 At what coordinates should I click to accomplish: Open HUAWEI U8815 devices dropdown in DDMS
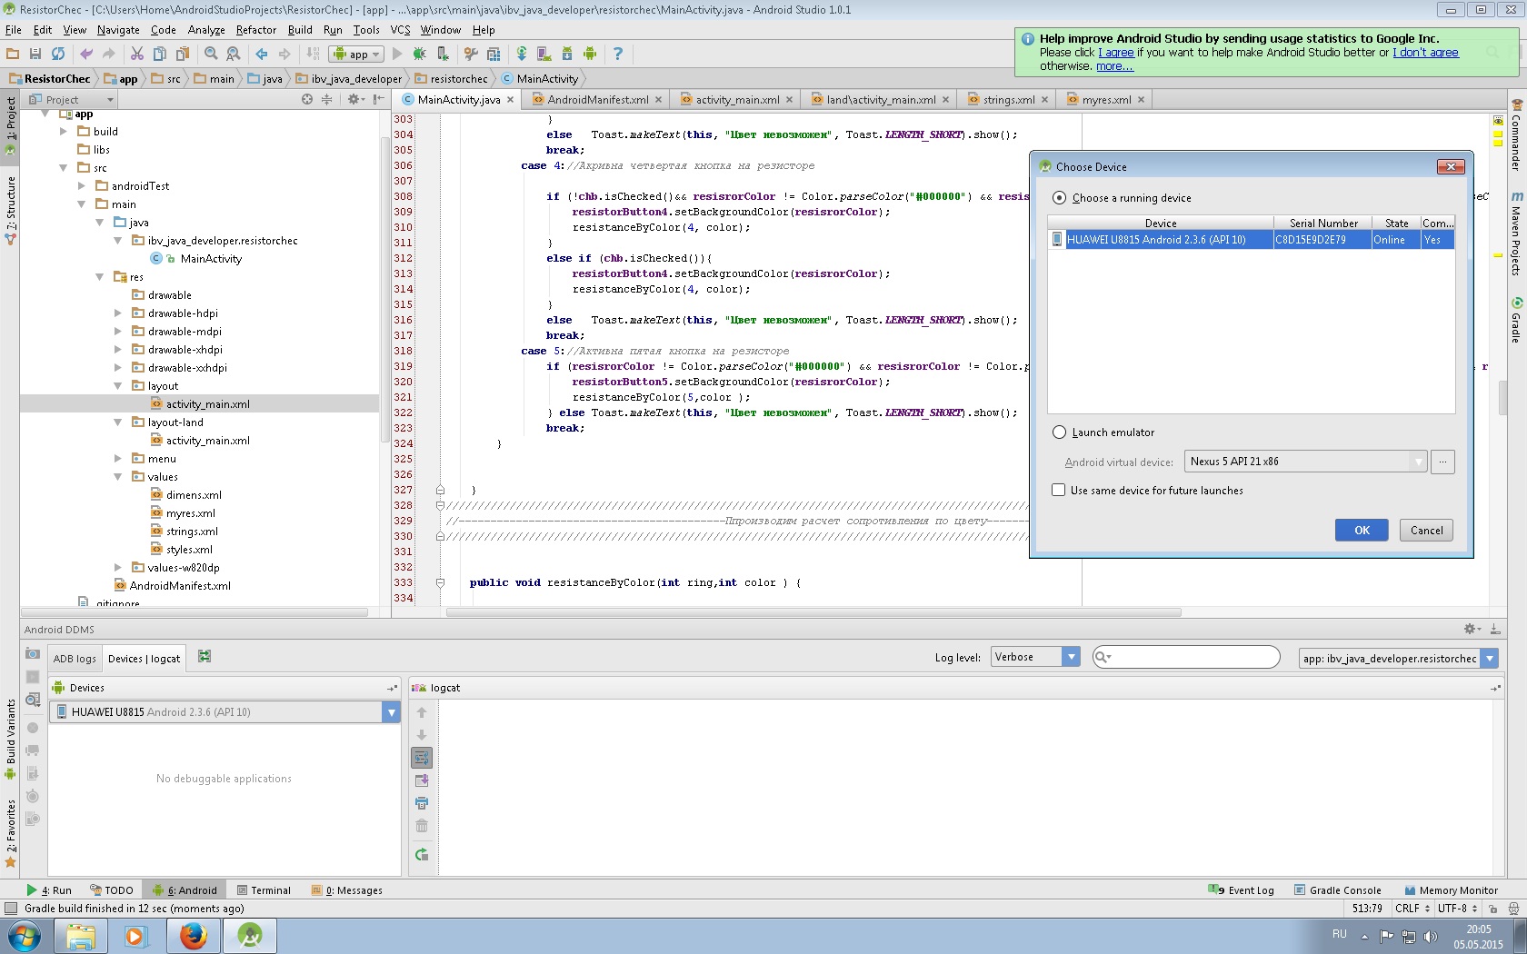click(x=225, y=712)
